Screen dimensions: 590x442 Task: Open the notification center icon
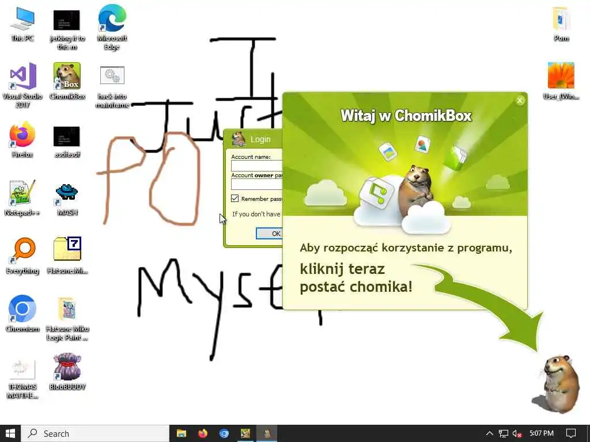[571, 433]
